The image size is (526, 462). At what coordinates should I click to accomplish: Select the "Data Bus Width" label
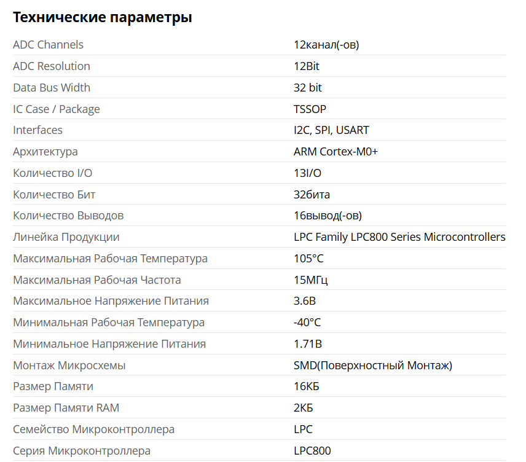[x=52, y=88]
